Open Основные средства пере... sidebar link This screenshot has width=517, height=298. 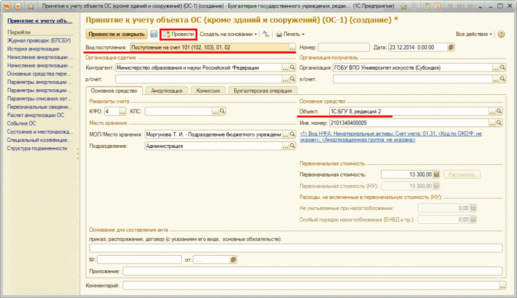pos(39,74)
